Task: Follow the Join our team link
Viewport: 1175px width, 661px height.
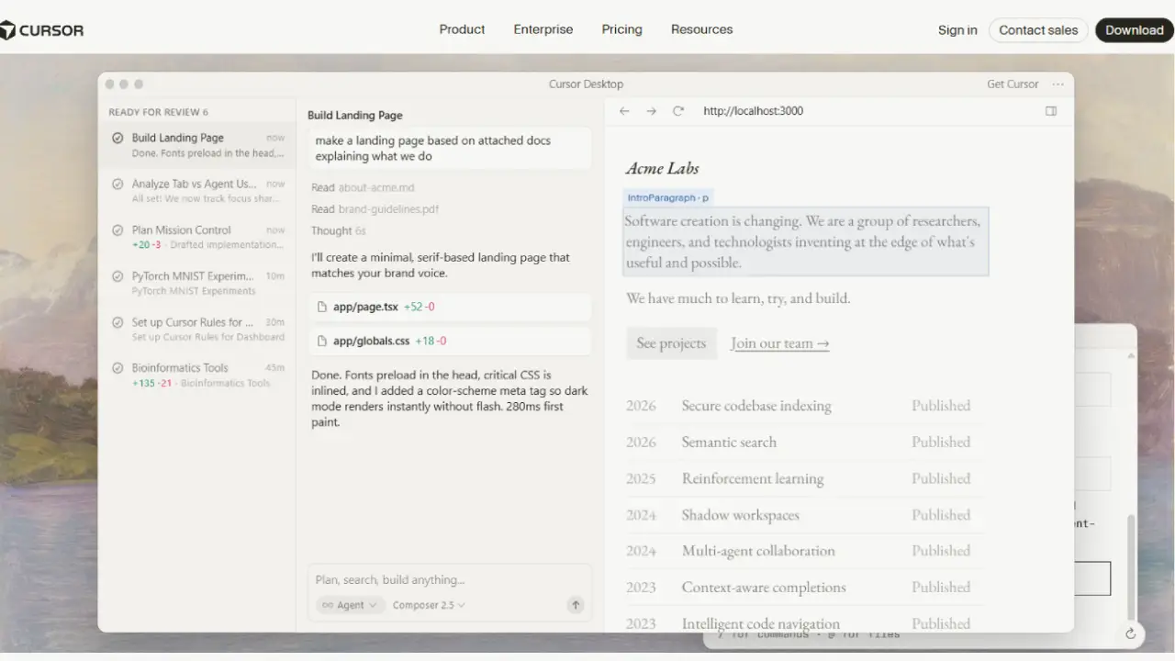Action: (x=780, y=343)
